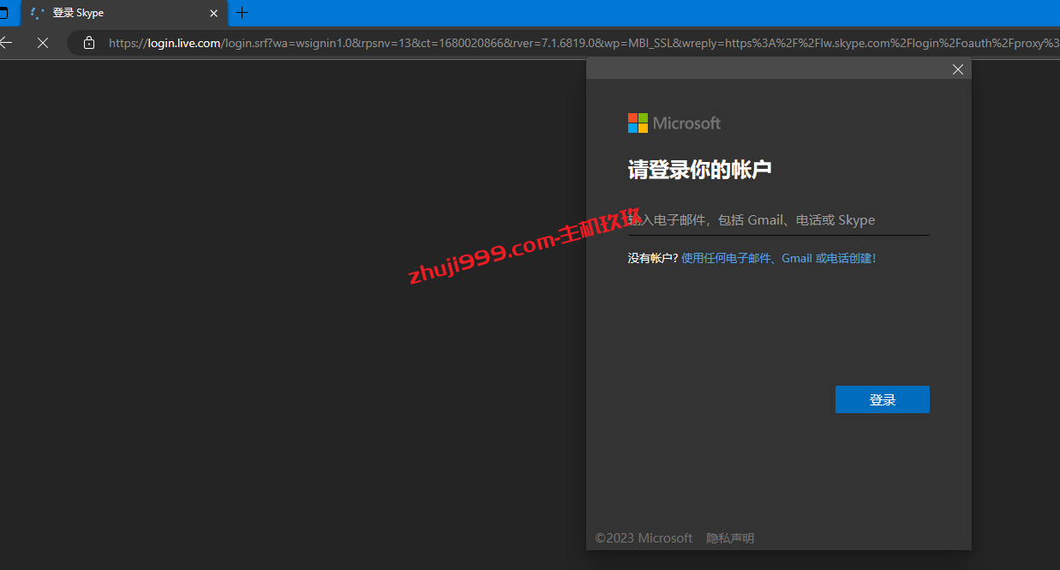View site lock information icon
The height and width of the screenshot is (570, 1060).
[x=89, y=42]
